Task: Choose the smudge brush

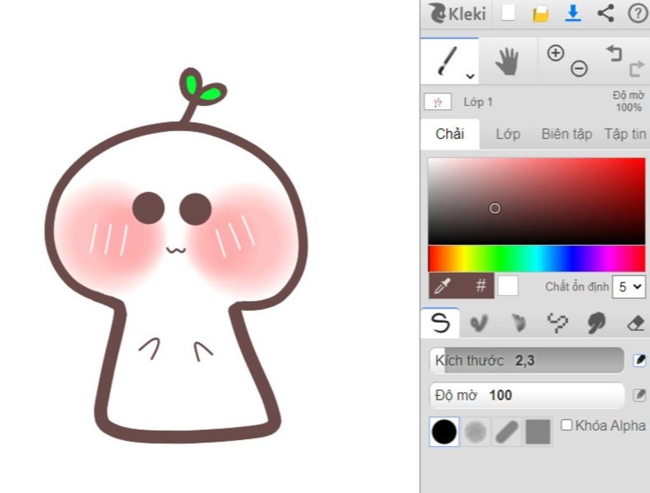Action: (x=596, y=323)
